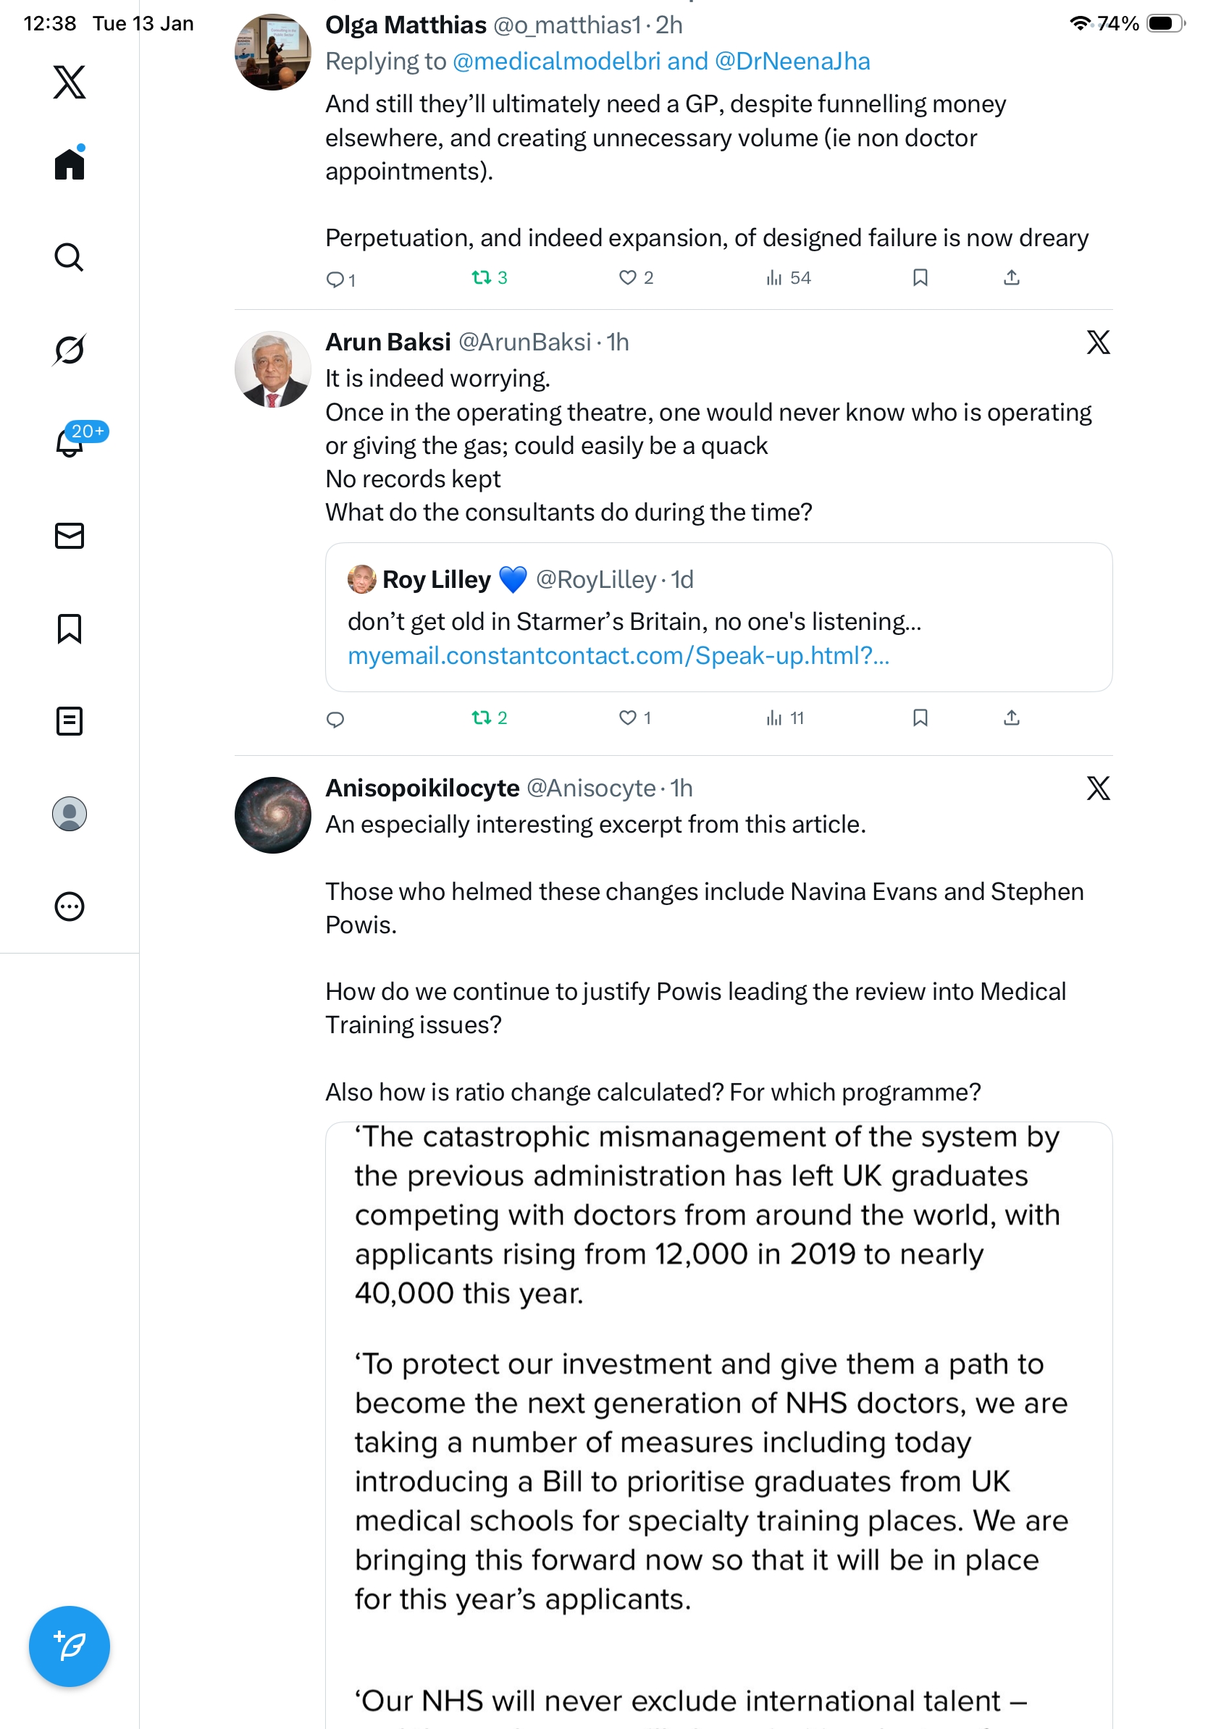
Task: Open Bookmarks in the sidebar
Action: point(70,628)
